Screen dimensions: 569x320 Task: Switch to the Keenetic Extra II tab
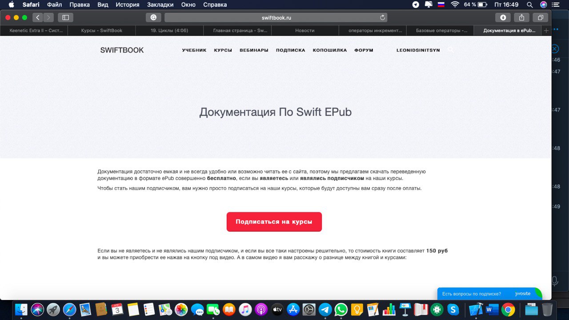click(x=34, y=31)
